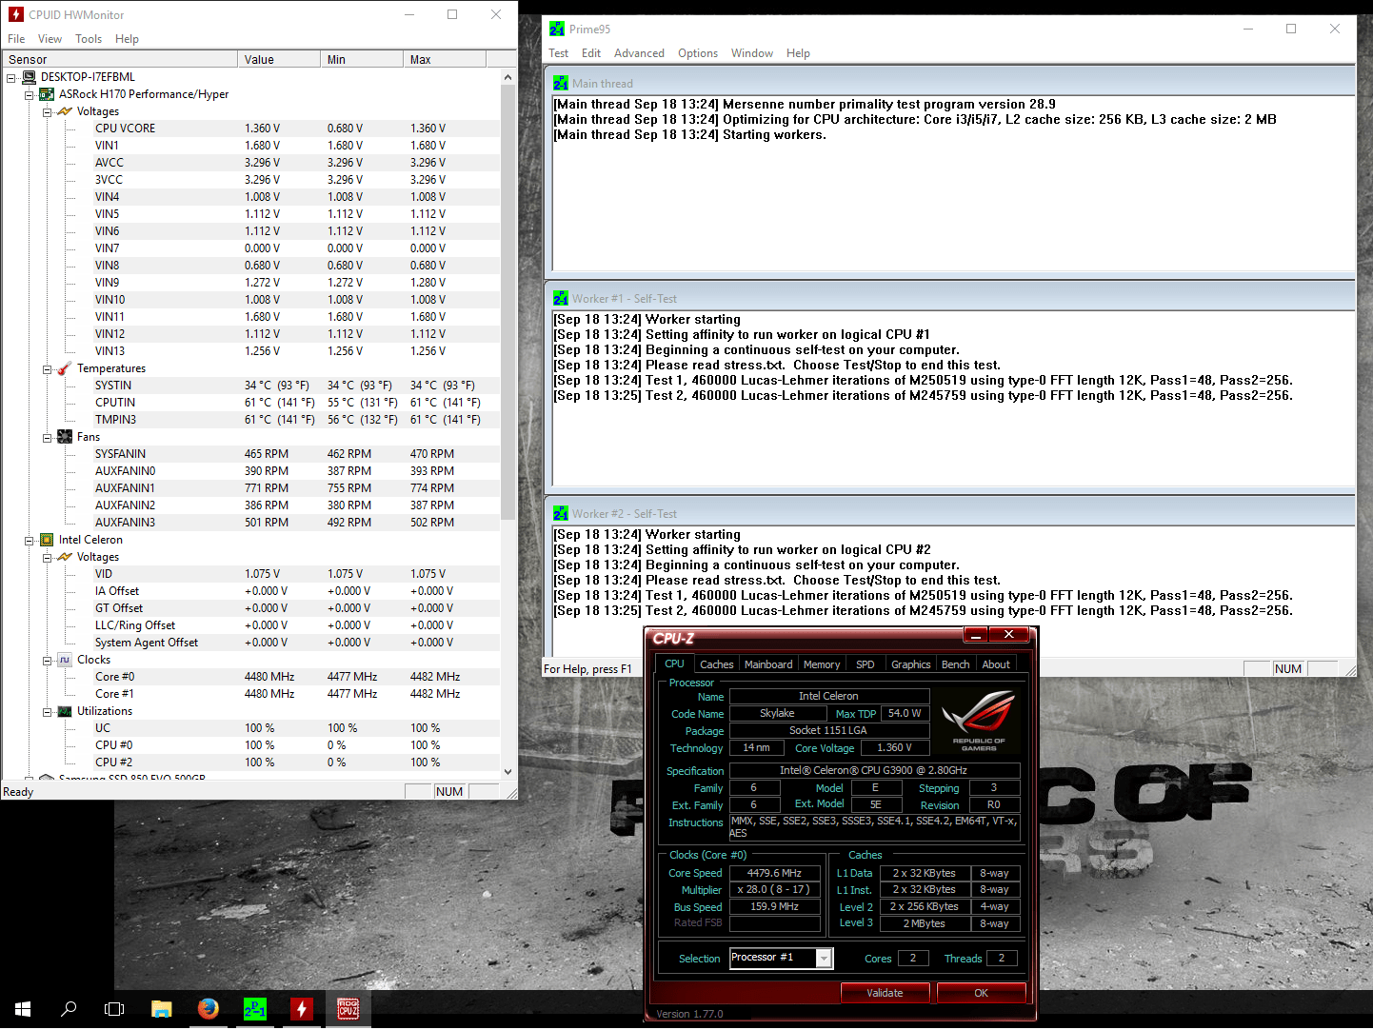Click the thermometer icon beside Temperatures
This screenshot has width=1373, height=1030.
[65, 368]
